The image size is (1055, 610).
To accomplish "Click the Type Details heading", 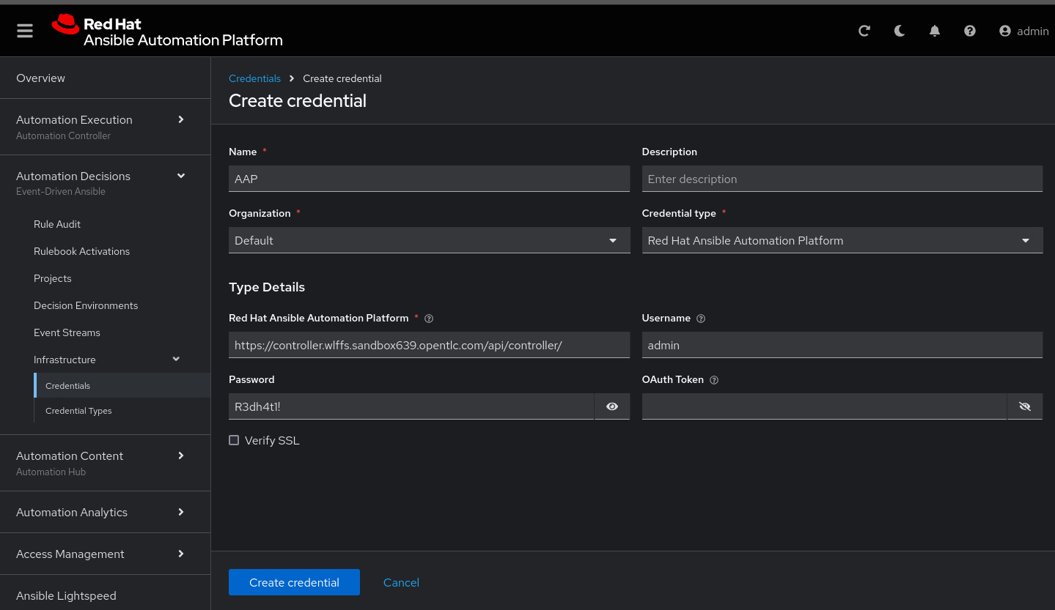I will coord(267,287).
